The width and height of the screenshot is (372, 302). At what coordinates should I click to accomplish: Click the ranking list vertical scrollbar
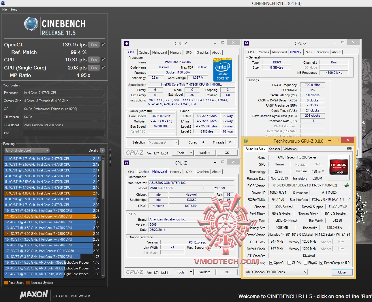103,217
